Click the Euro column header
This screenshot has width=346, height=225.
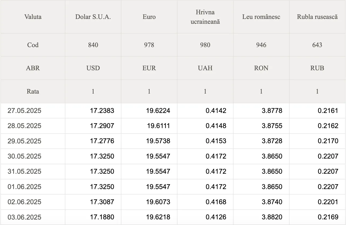pyautogui.click(x=149, y=17)
